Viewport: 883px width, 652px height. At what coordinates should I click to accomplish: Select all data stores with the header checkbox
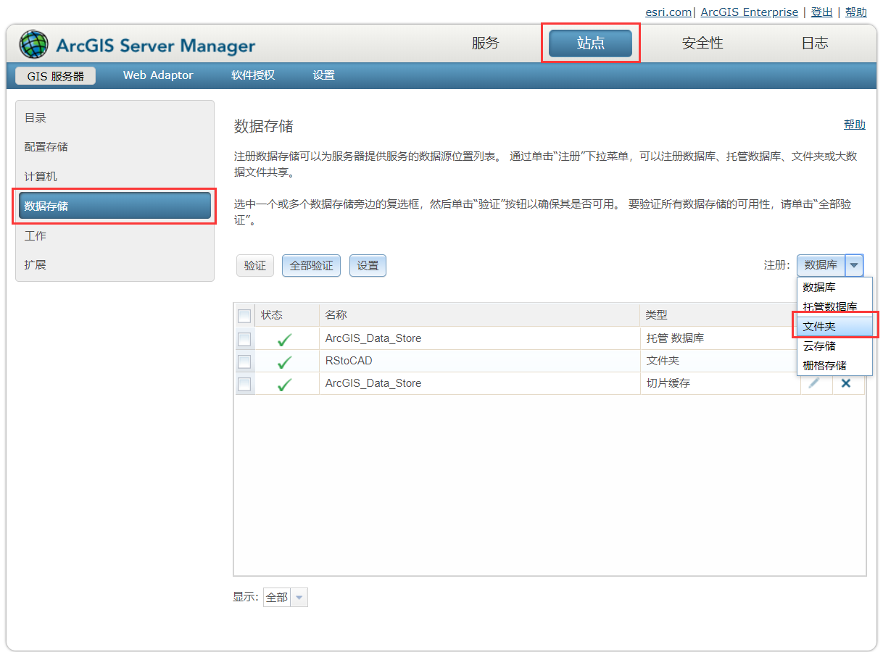click(x=244, y=314)
